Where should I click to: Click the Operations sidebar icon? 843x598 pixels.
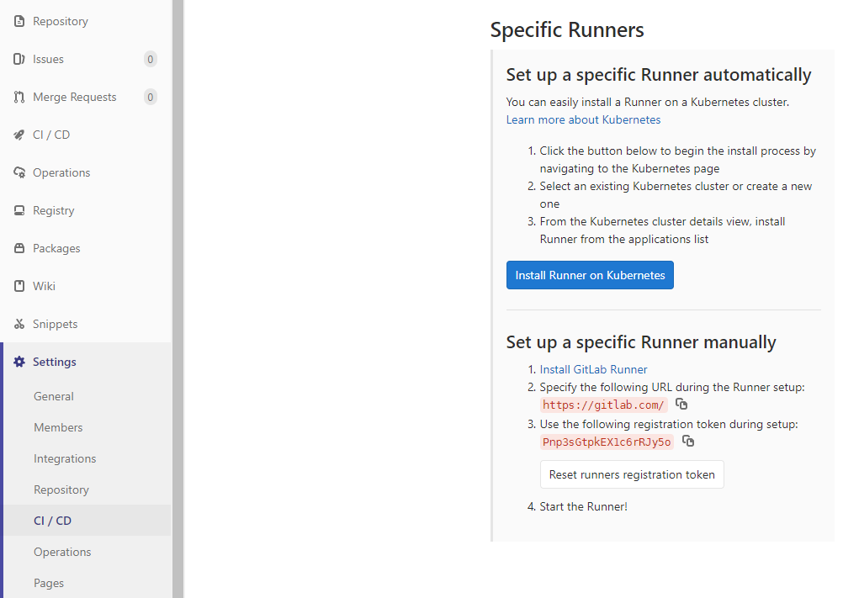tap(19, 172)
